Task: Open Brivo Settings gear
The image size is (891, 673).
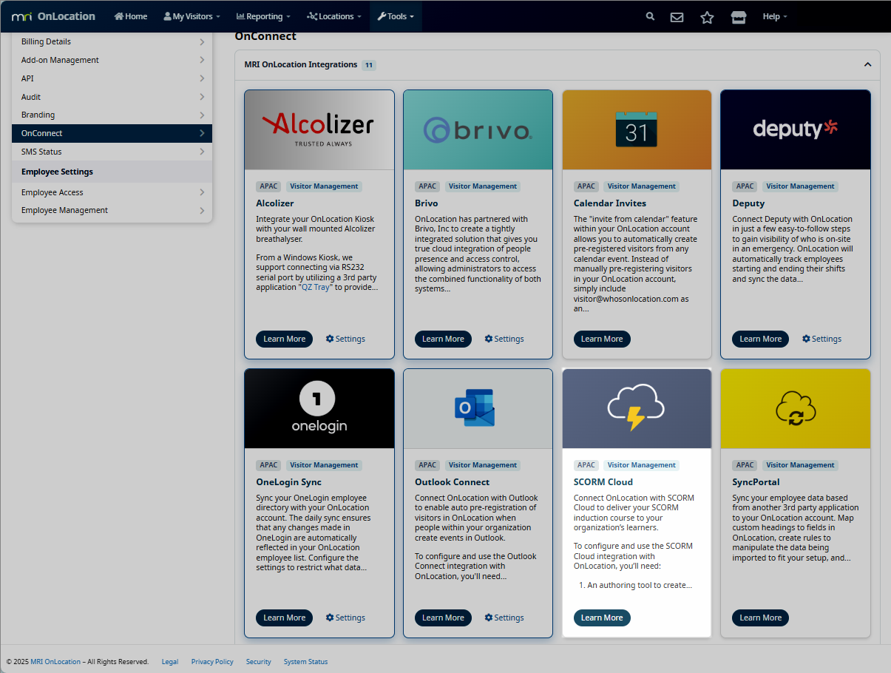Action: 504,339
